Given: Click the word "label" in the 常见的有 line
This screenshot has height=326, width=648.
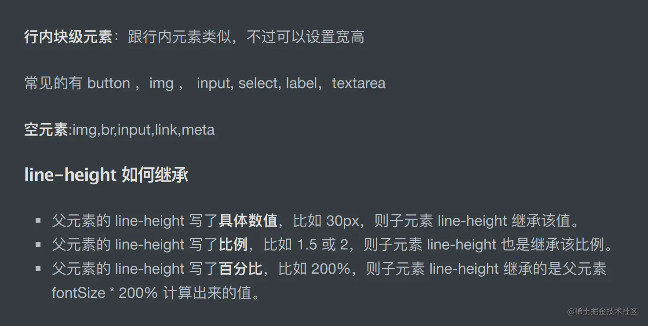Looking at the screenshot, I should click(301, 84).
